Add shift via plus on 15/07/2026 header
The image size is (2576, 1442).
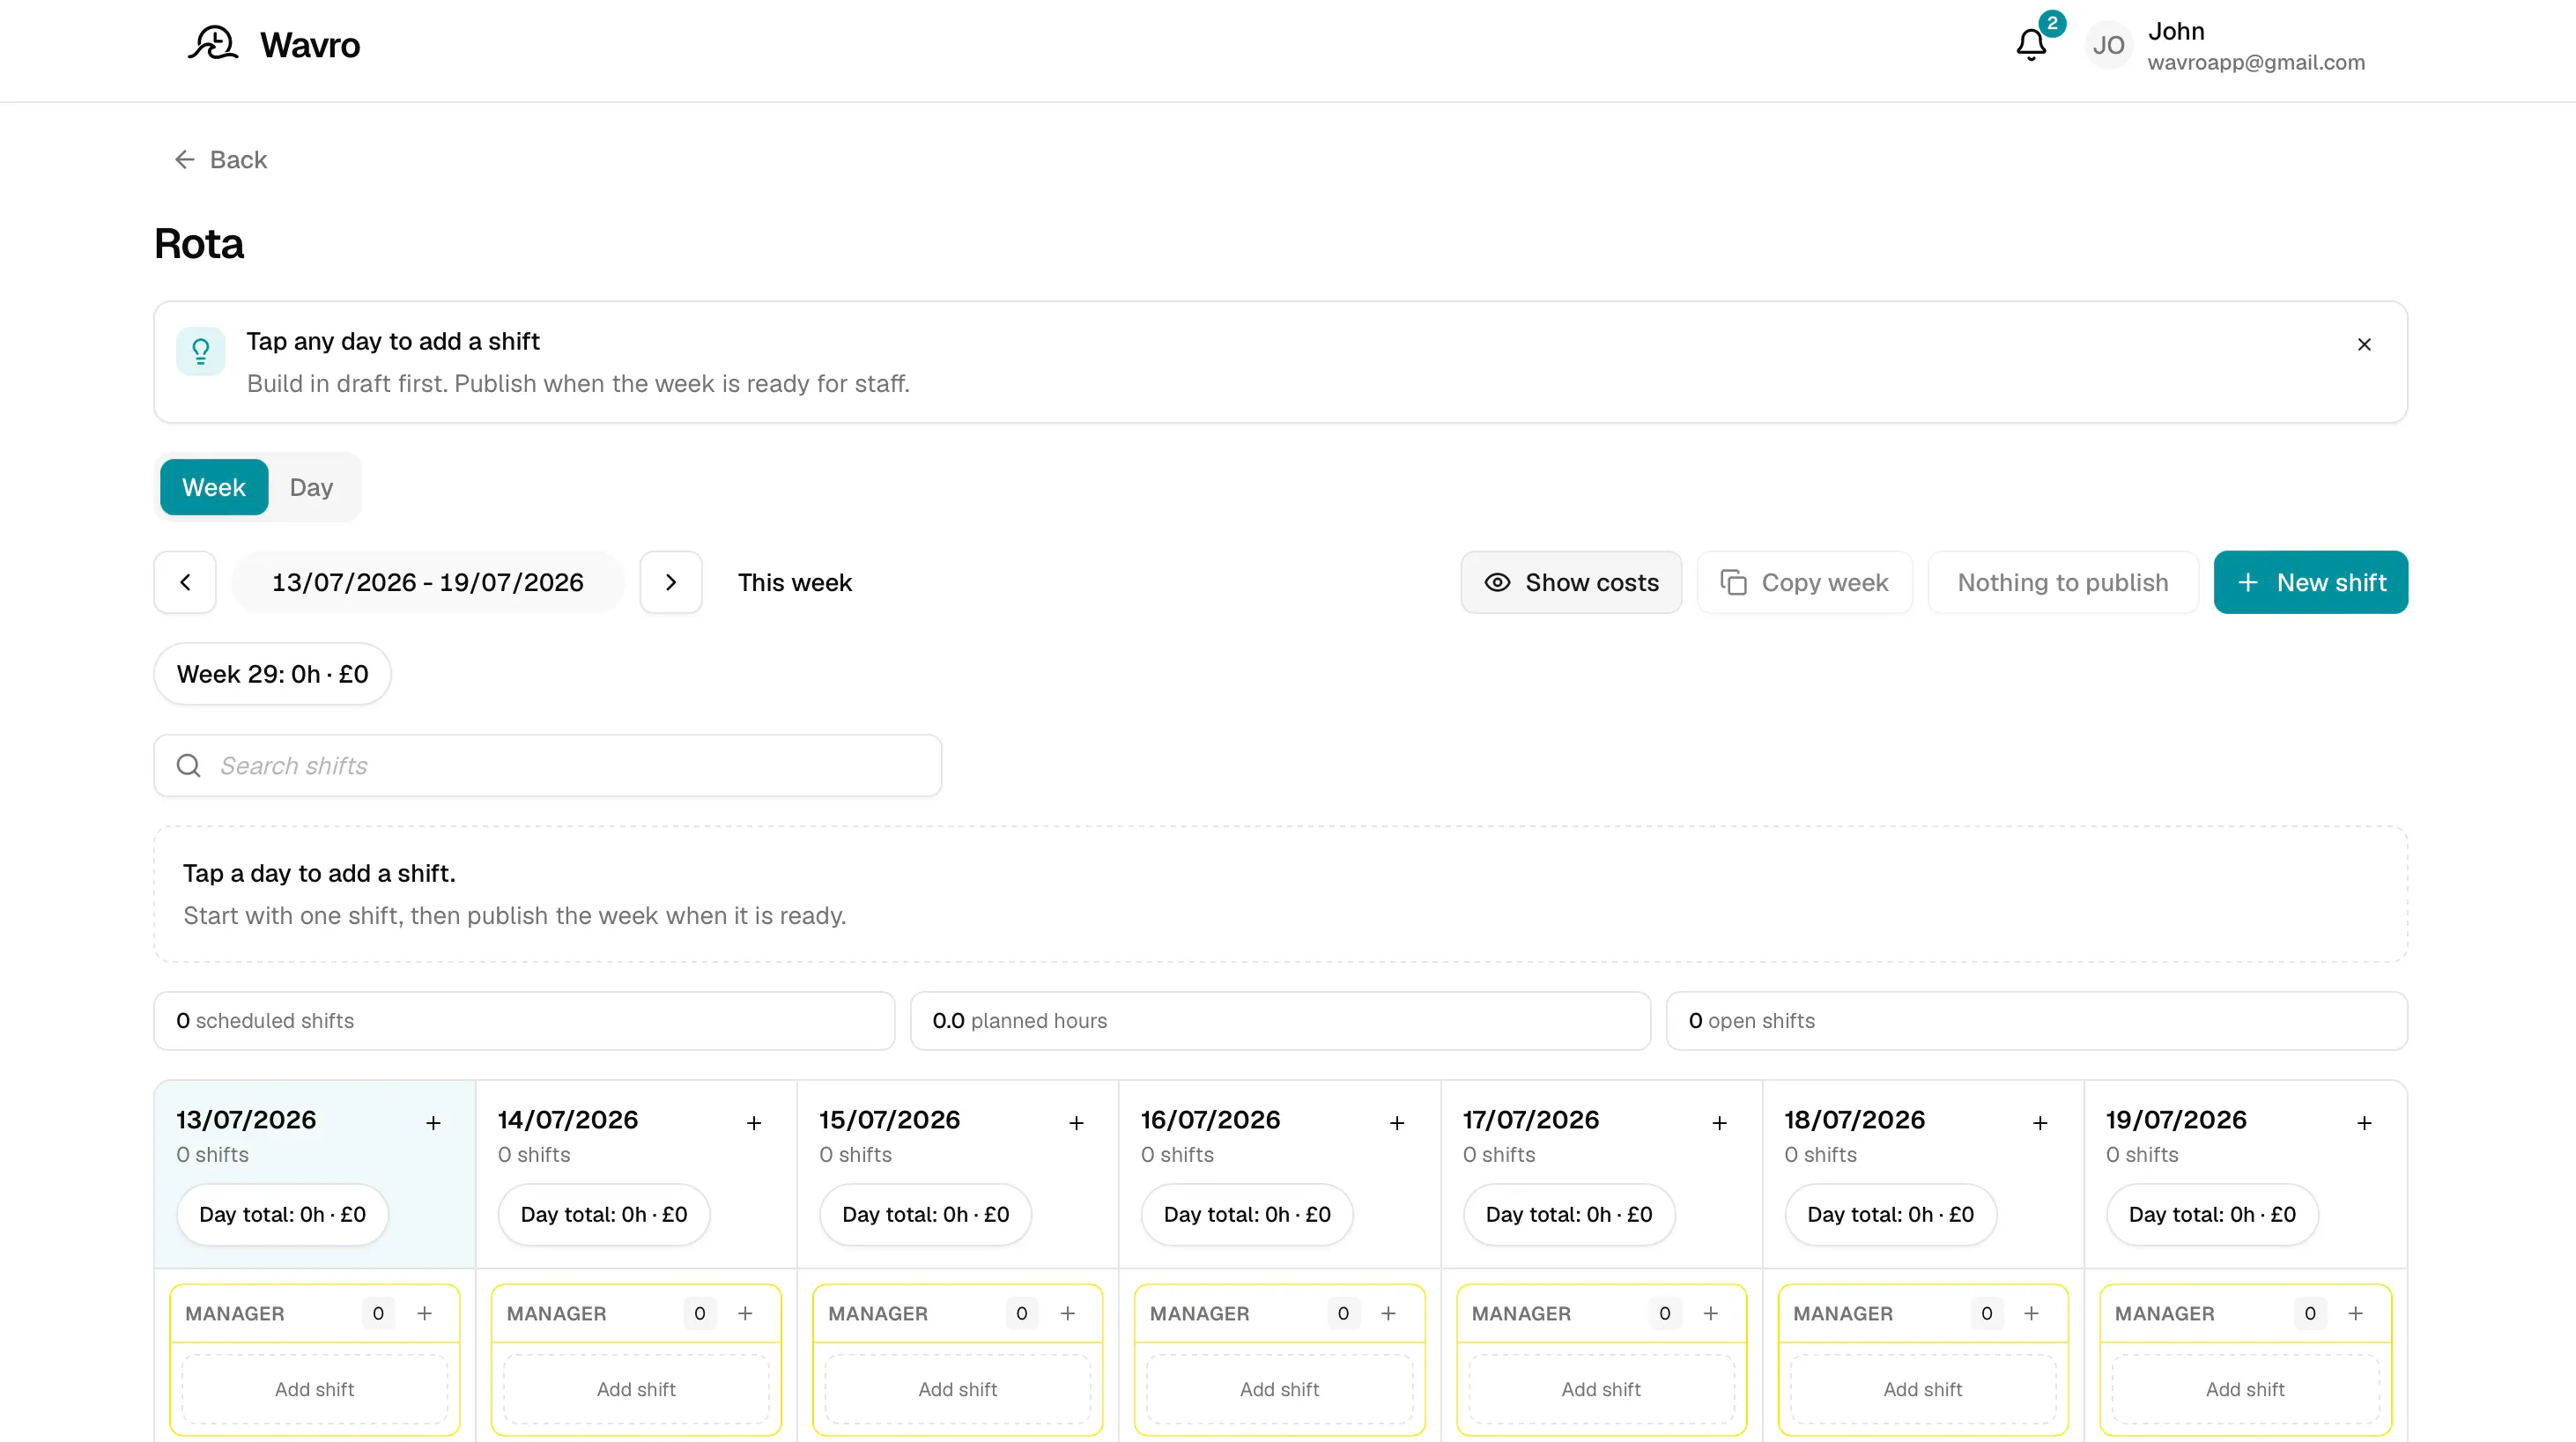pos(1076,1123)
